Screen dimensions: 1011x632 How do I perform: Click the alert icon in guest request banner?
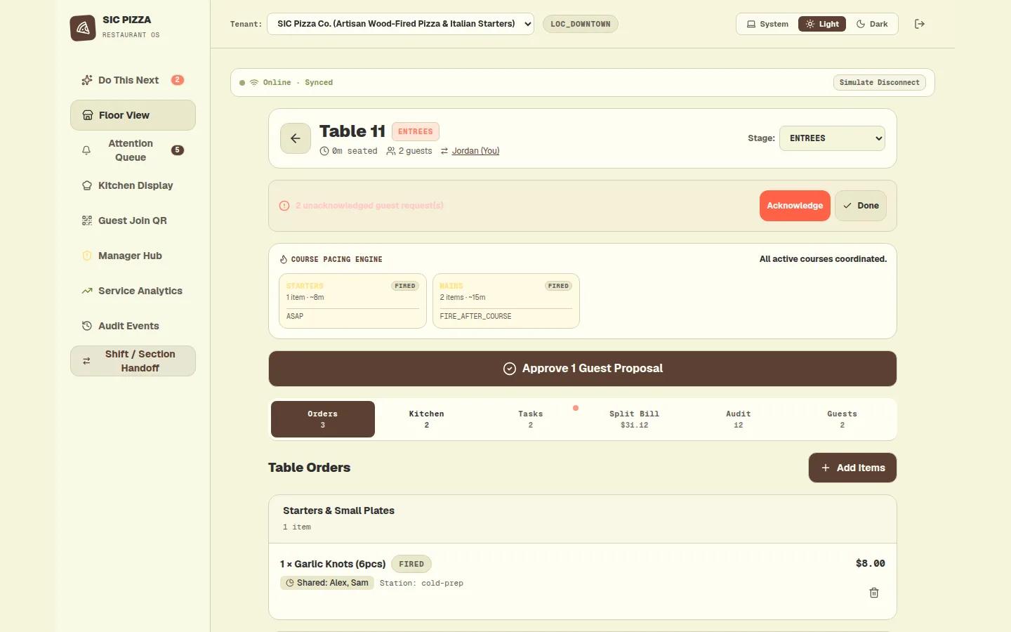click(284, 206)
